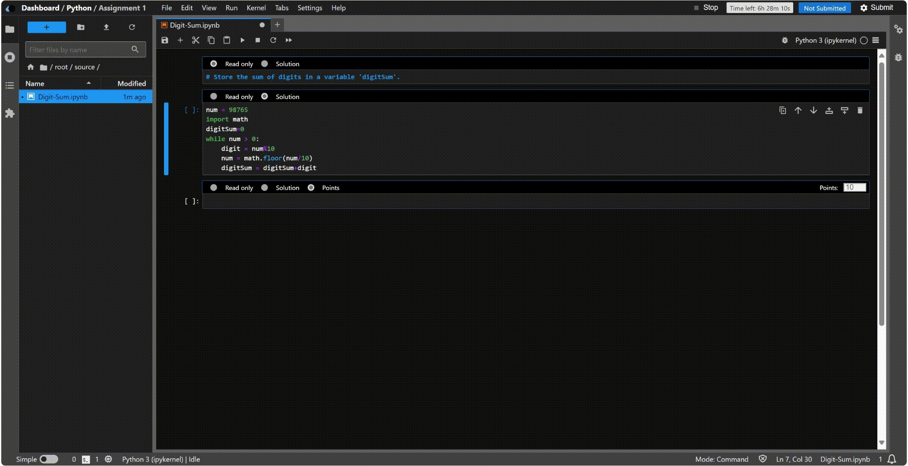The image size is (908, 466).
Task: Open the Help menu
Action: click(x=339, y=8)
